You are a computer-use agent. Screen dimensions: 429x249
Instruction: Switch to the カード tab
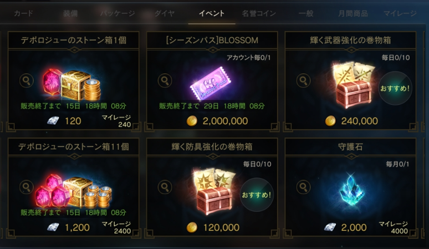23,13
